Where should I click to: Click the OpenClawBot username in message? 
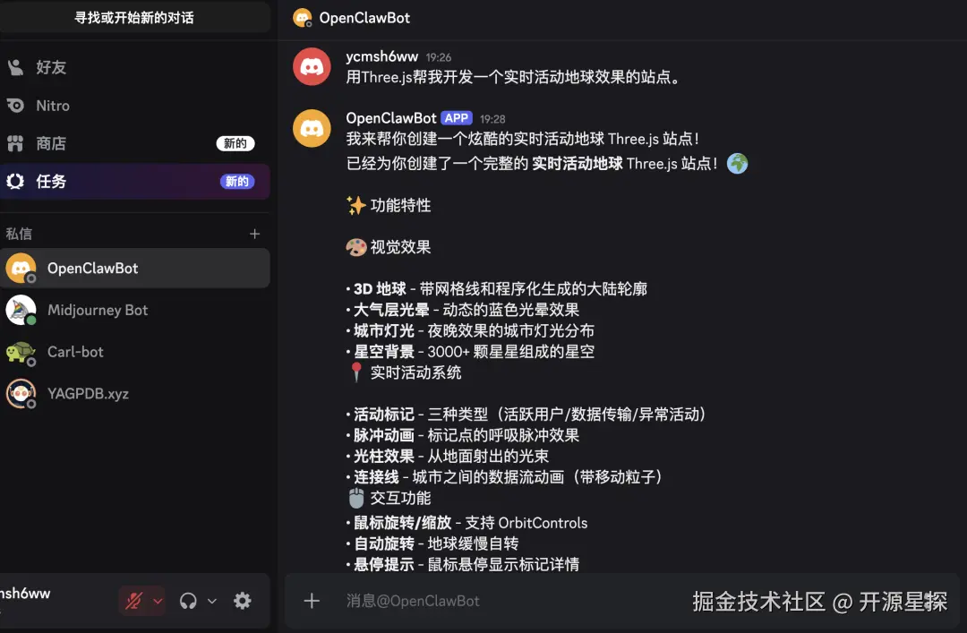(391, 118)
